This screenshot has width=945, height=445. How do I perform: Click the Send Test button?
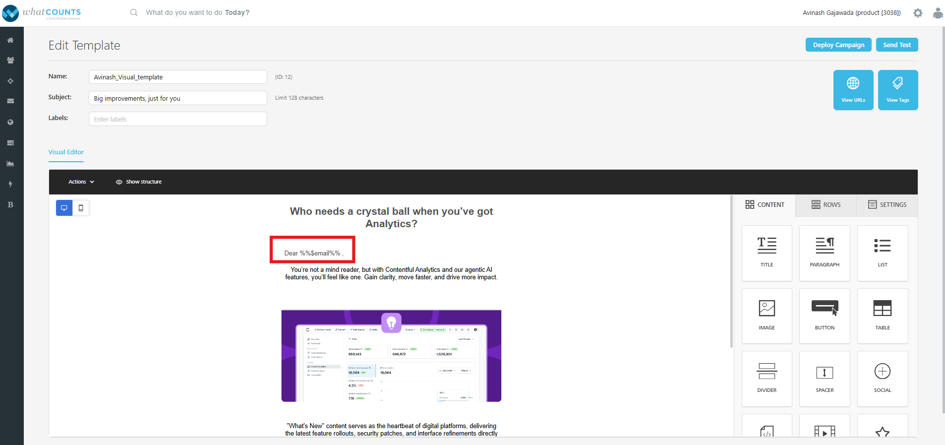click(896, 45)
